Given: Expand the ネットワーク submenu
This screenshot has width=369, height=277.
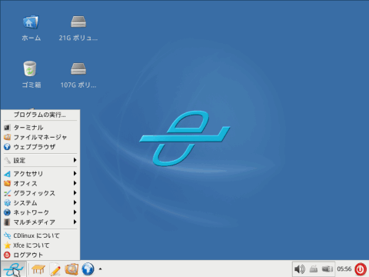Looking at the screenshot, I should tap(41, 212).
